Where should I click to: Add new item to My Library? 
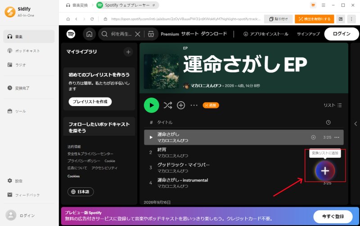pyautogui.click(x=128, y=52)
